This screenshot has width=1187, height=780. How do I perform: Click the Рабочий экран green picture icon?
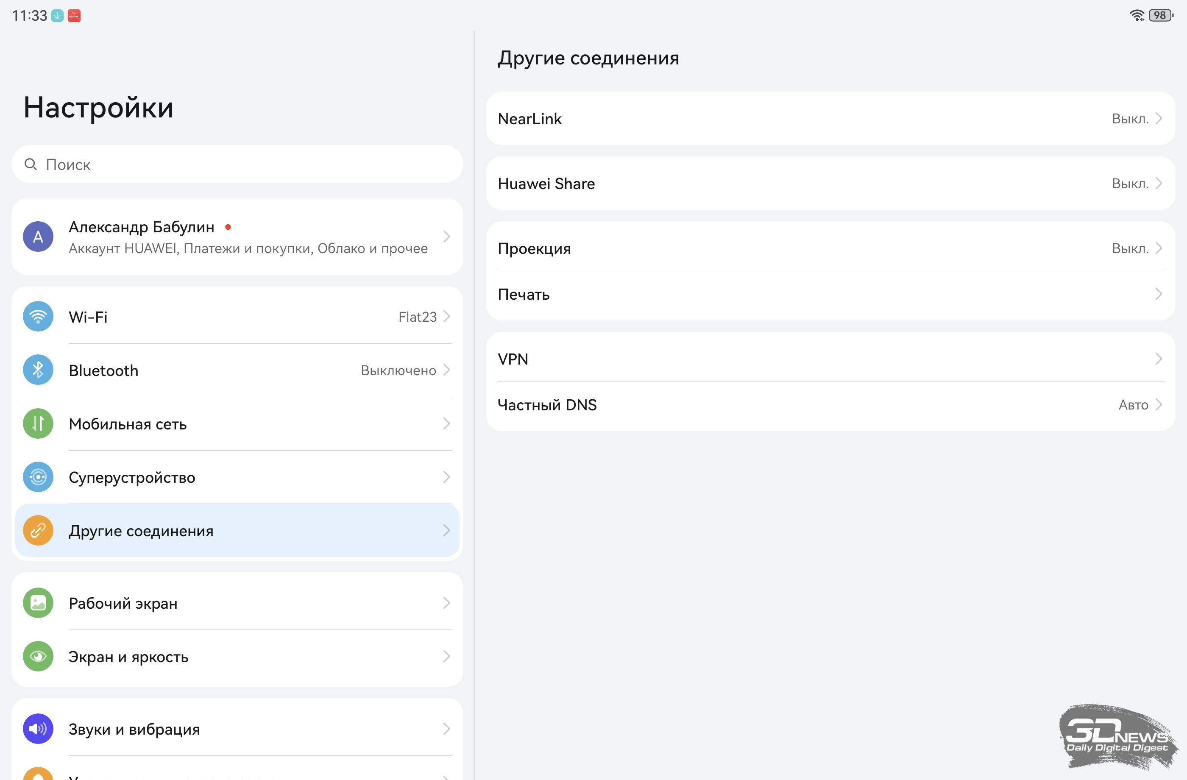38,603
